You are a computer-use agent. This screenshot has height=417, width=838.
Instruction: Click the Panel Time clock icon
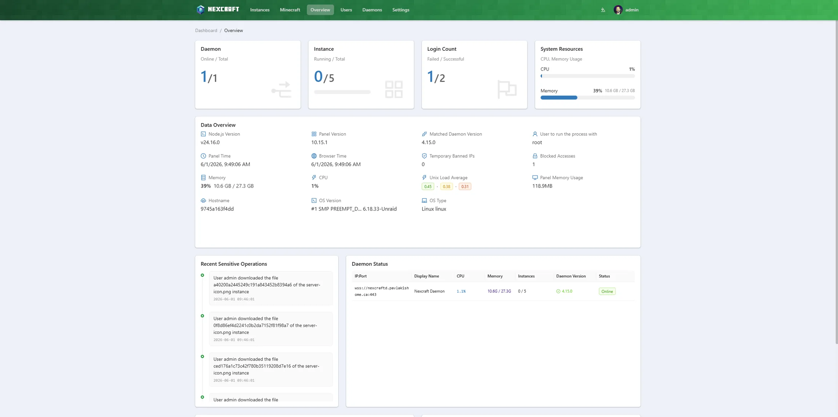pos(203,156)
